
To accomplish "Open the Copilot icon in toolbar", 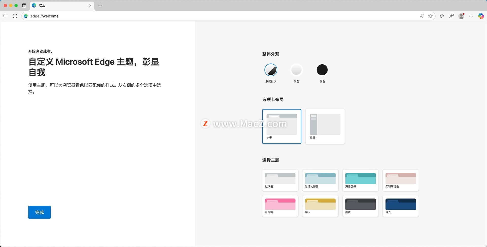I will (481, 16).
